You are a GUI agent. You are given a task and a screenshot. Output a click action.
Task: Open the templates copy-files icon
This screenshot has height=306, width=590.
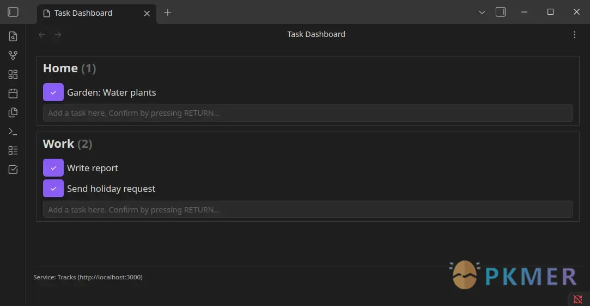(x=13, y=113)
